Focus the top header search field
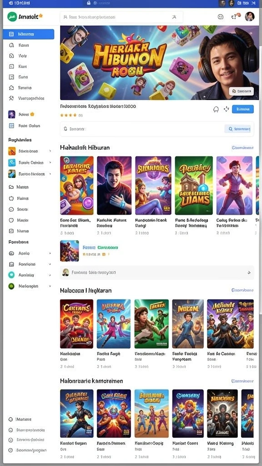 point(121,17)
